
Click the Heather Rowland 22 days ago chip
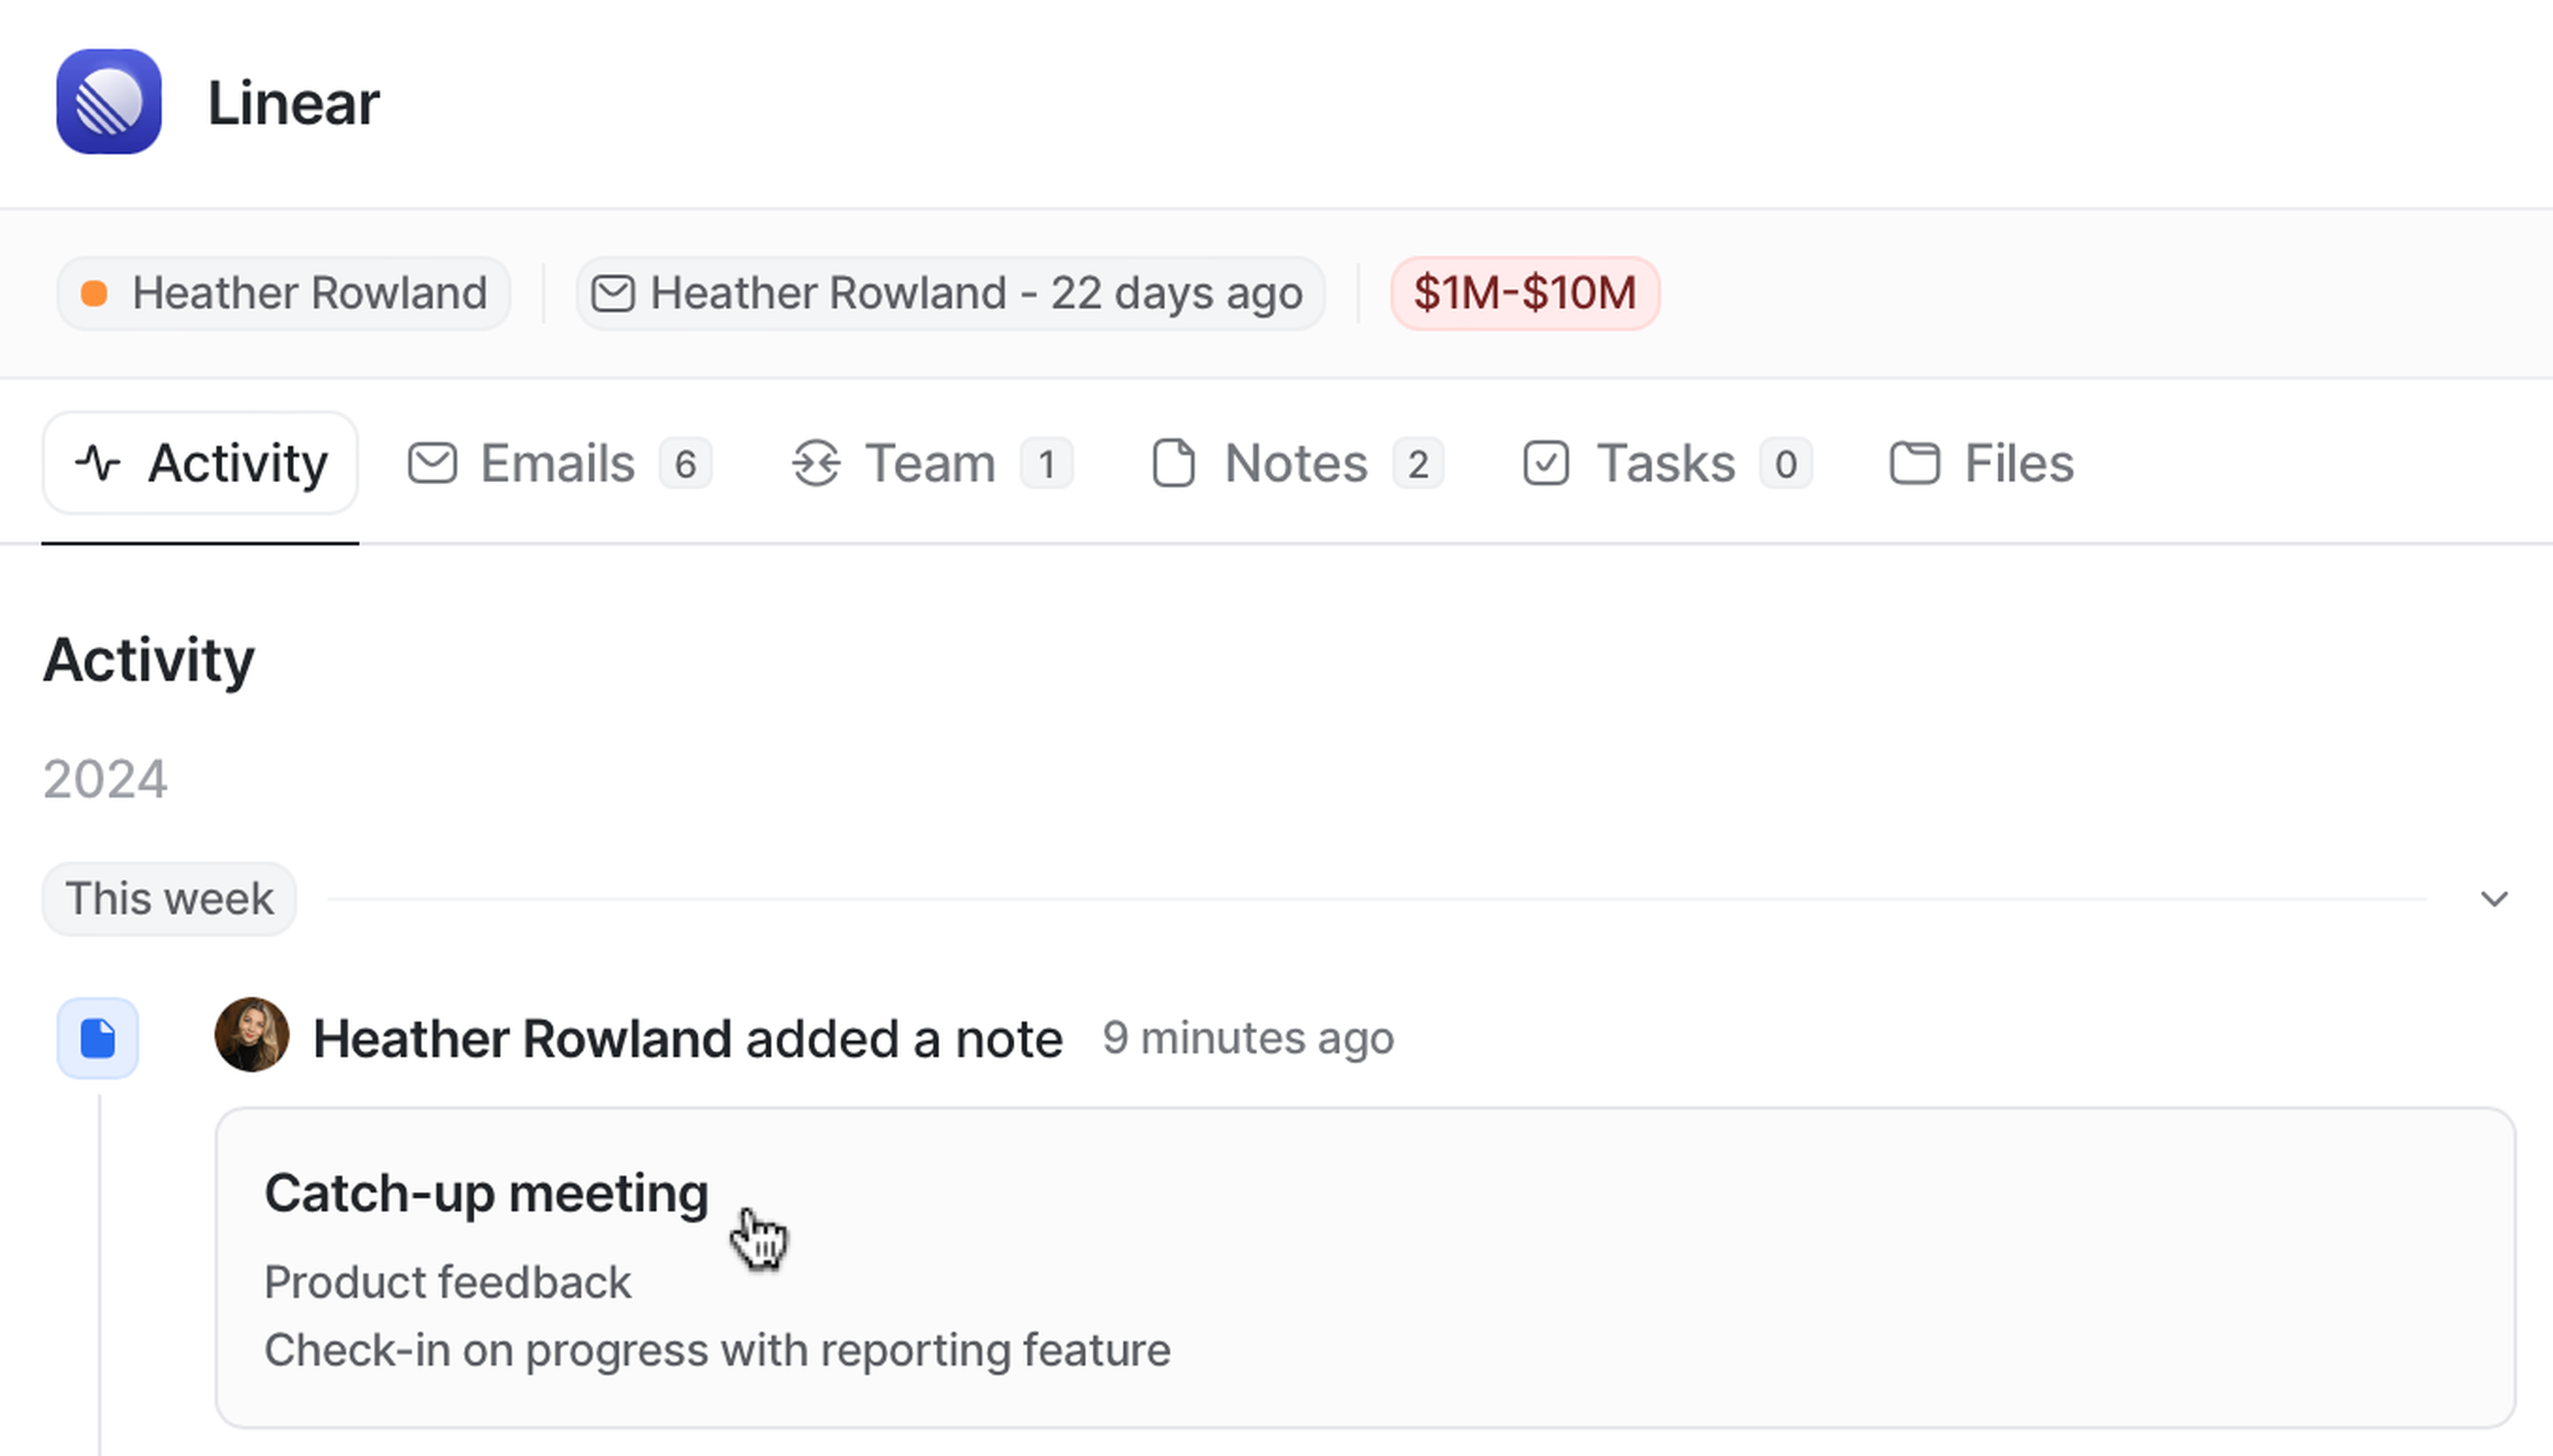[950, 294]
